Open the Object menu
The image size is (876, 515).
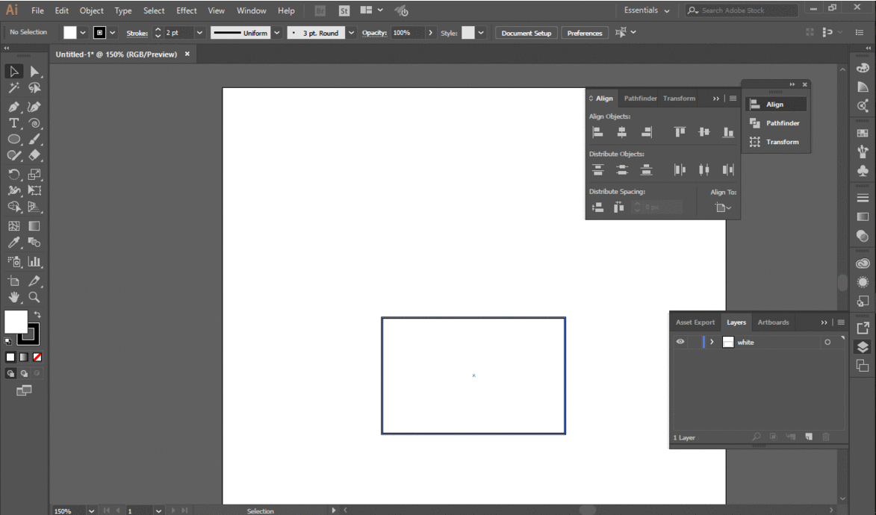pyautogui.click(x=92, y=10)
